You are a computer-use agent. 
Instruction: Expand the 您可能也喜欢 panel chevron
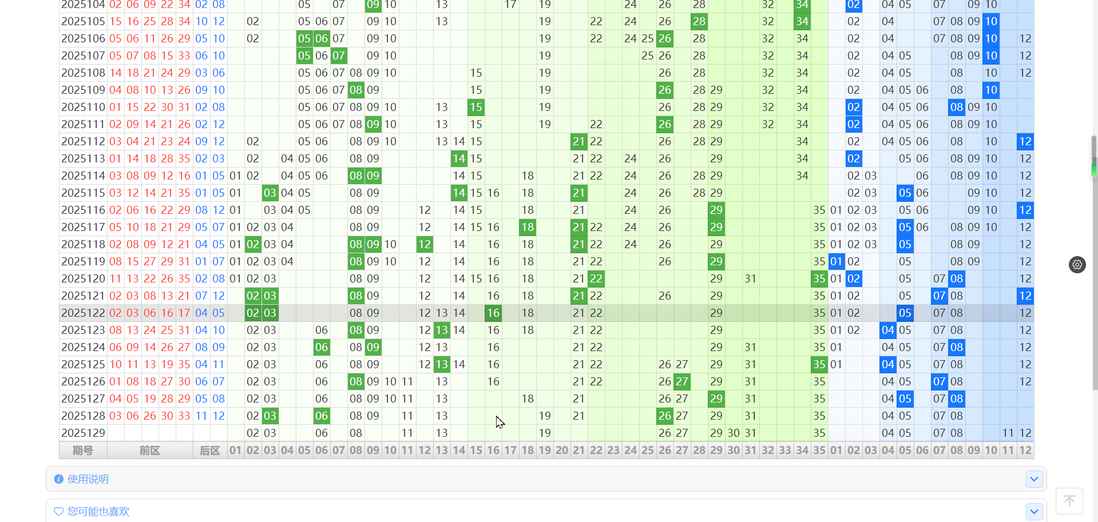(x=1034, y=512)
